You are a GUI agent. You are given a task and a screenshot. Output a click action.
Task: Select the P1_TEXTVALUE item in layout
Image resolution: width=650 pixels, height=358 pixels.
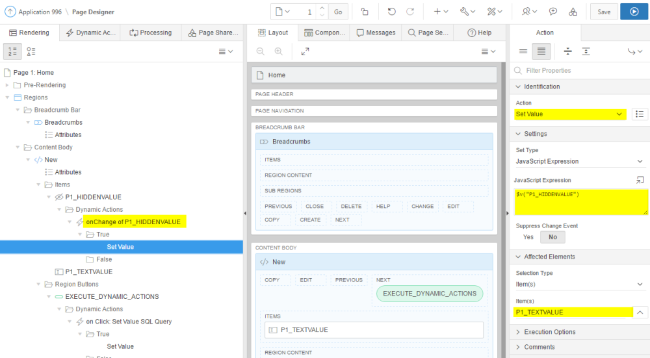point(374,330)
